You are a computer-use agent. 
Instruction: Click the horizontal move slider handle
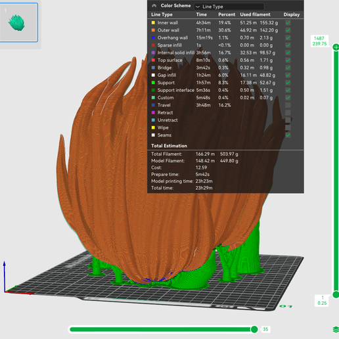click(254, 329)
